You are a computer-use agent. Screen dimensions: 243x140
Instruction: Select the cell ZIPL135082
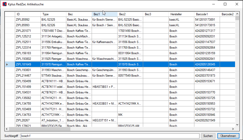[28, 98]
